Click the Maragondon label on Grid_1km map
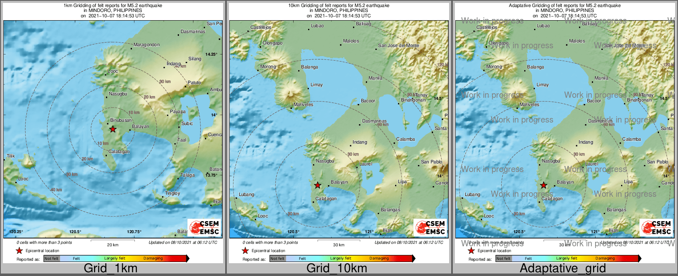678x276 pixels. click(146, 45)
